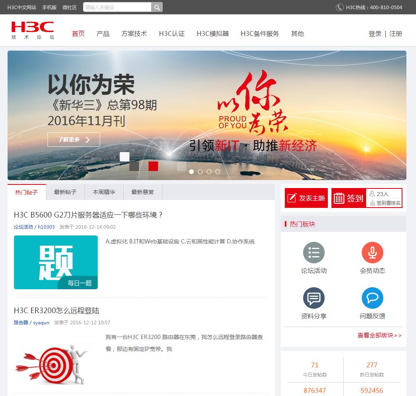
Task: Click the calendar icon on 签到
Action: pyautogui.click(x=339, y=198)
